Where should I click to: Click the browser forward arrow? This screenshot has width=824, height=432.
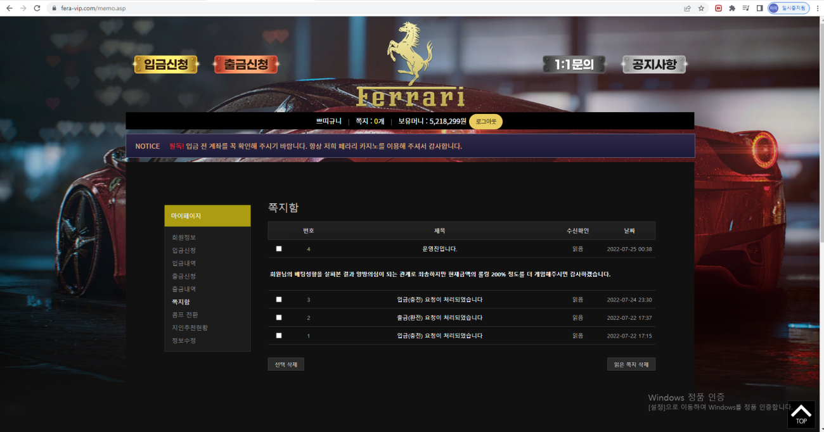23,8
